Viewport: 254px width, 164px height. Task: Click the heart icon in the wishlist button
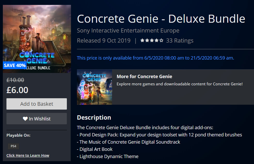[x=25, y=119]
